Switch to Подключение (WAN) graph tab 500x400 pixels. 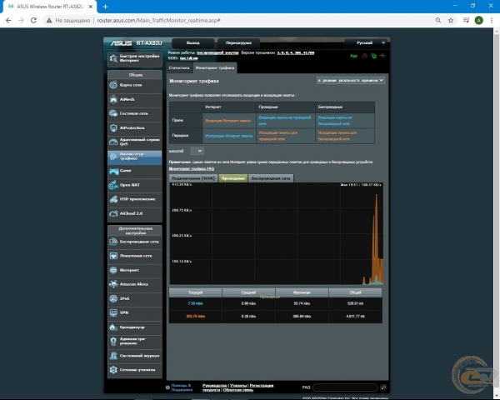[193, 178]
